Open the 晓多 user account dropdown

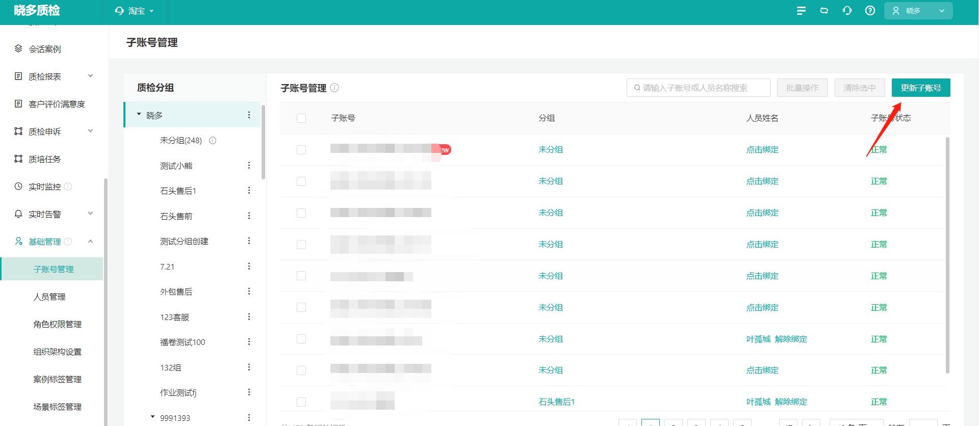click(918, 11)
